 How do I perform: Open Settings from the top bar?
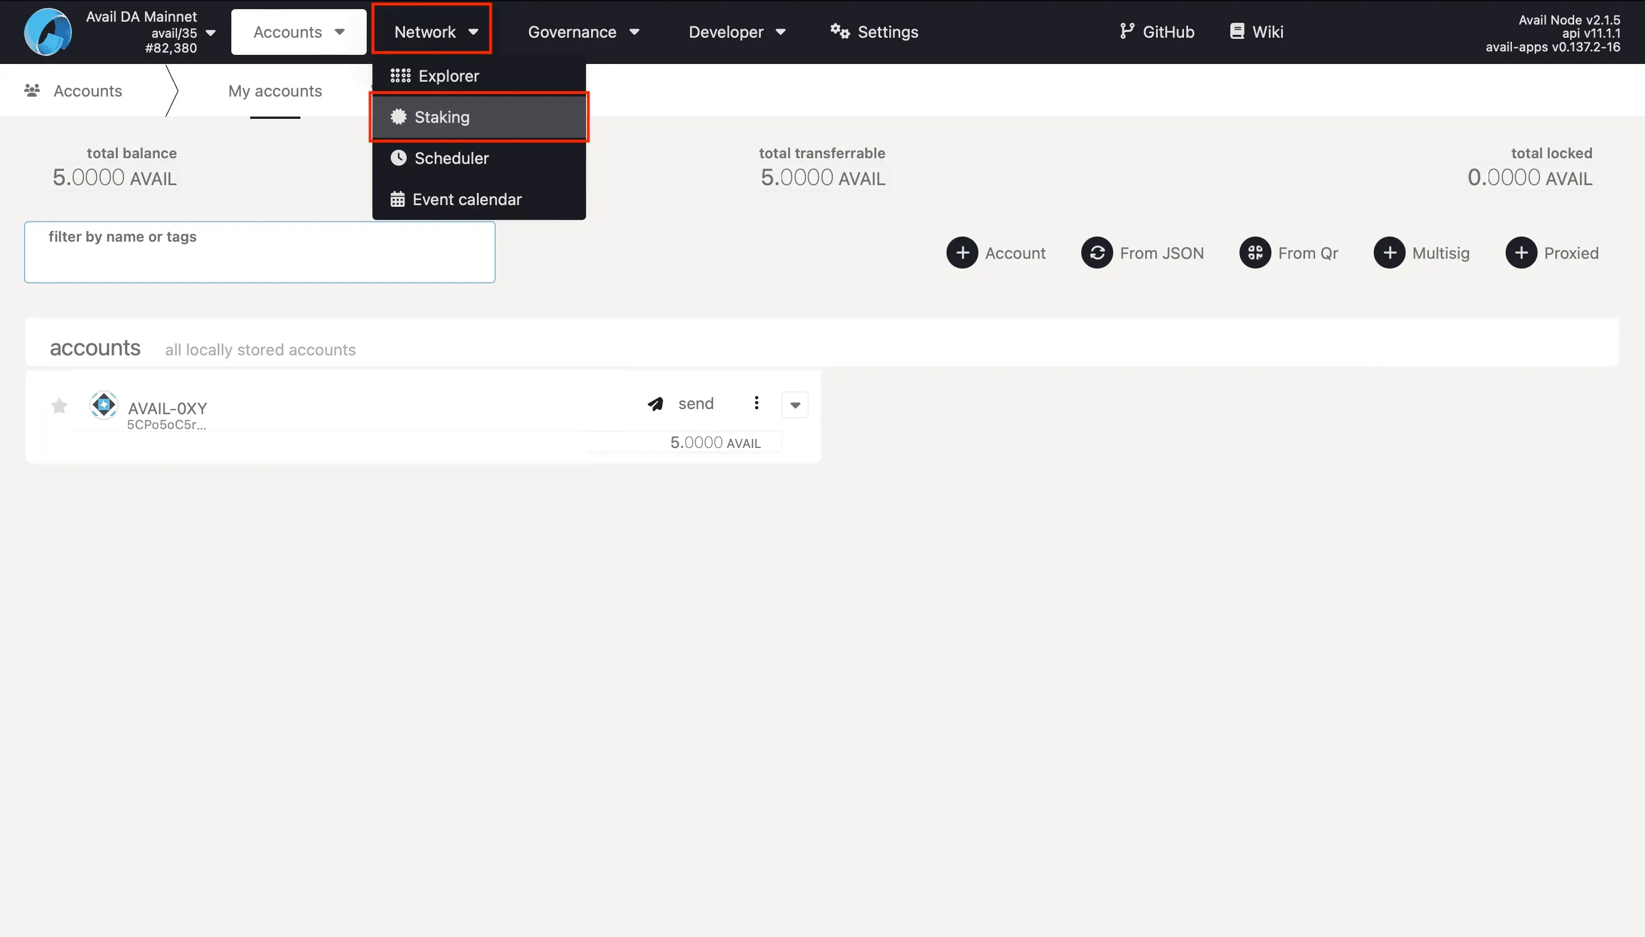point(874,31)
